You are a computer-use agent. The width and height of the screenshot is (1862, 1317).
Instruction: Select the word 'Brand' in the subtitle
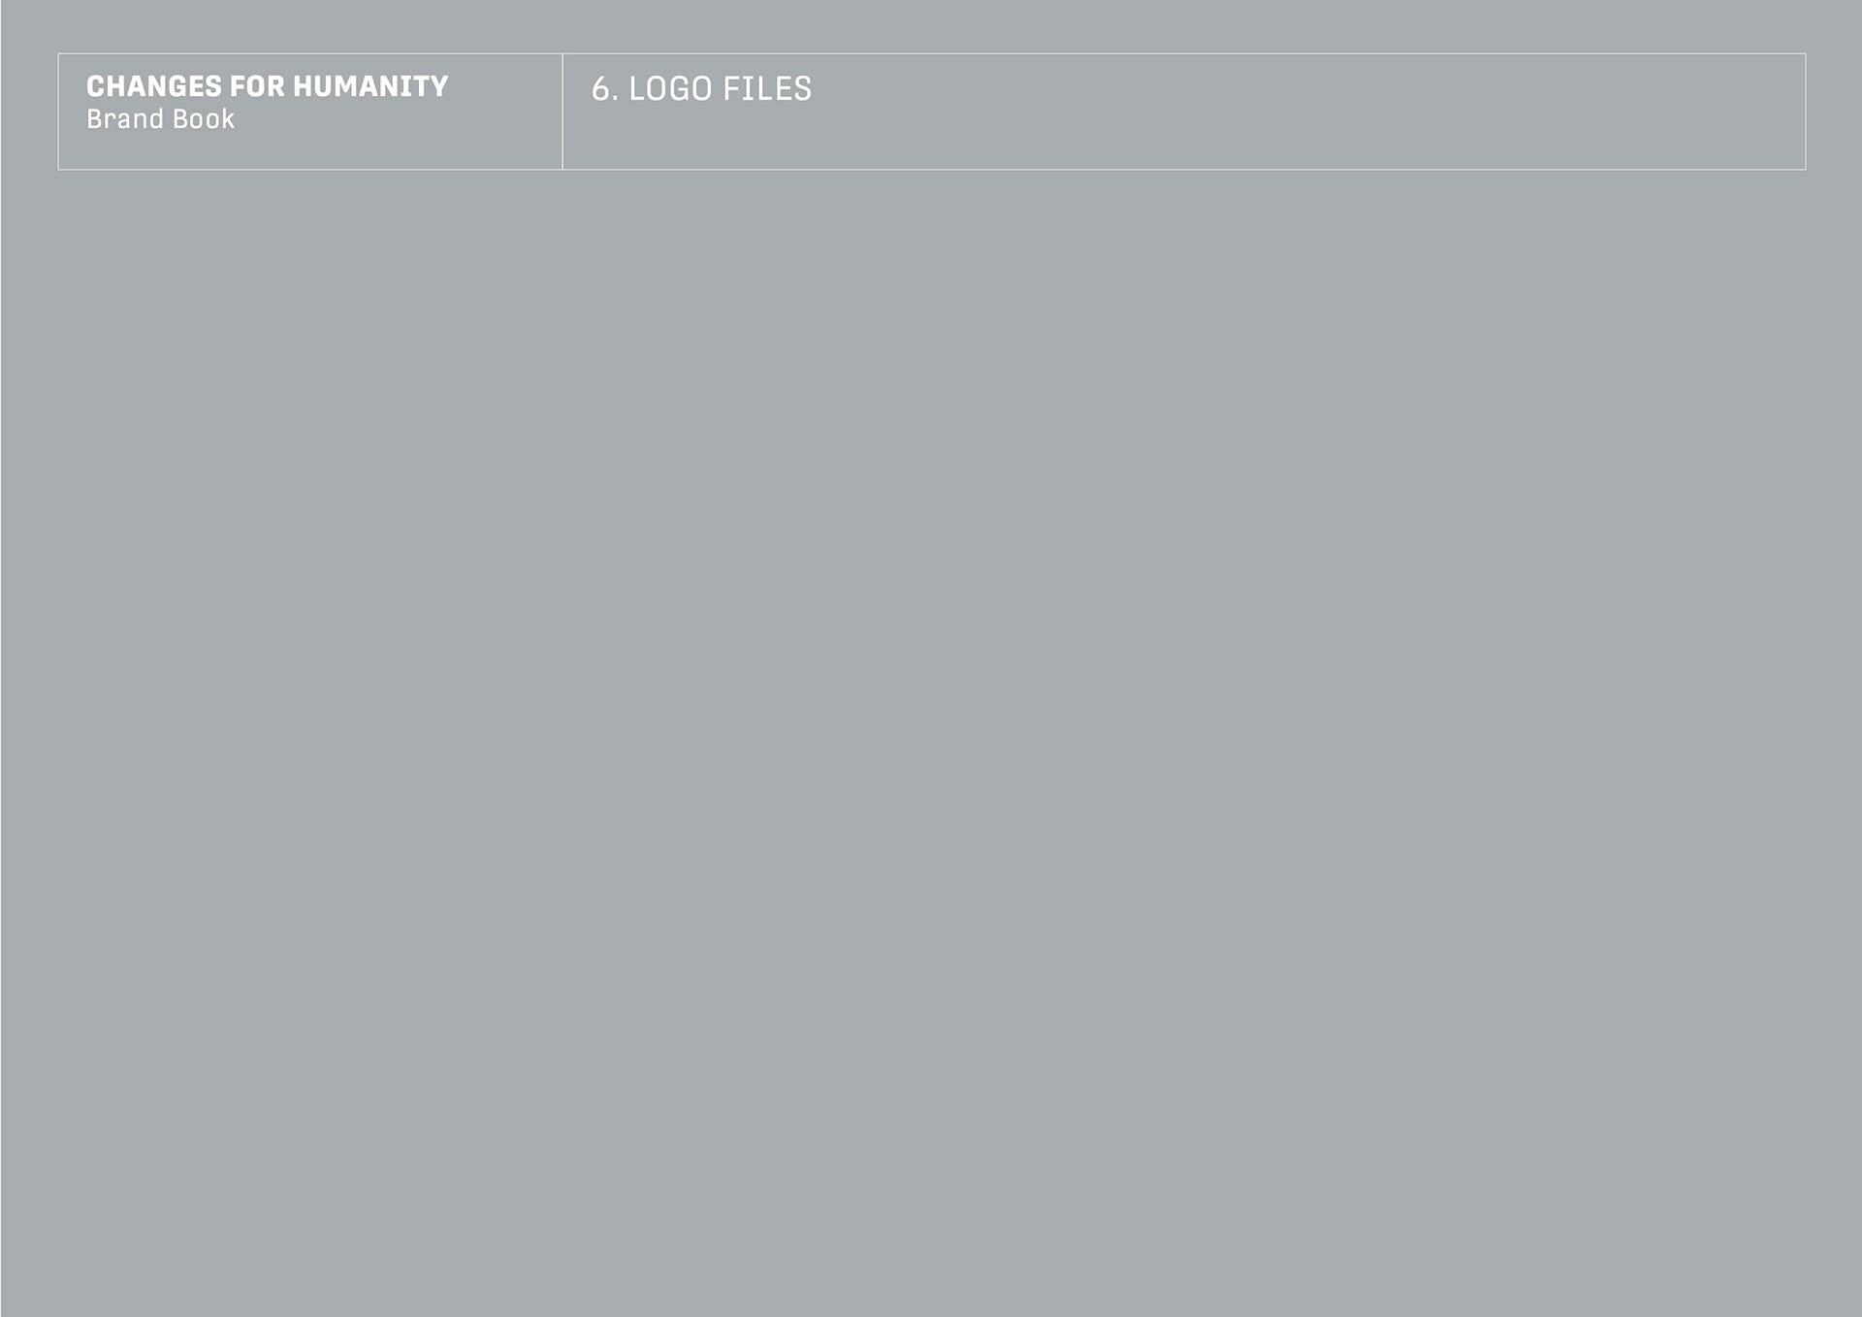[125, 119]
